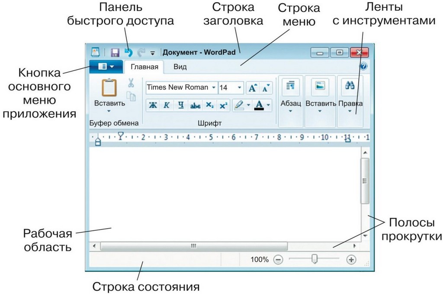The width and height of the screenshot is (443, 294).
Task: Click the zoom in plus button
Action: (x=351, y=260)
